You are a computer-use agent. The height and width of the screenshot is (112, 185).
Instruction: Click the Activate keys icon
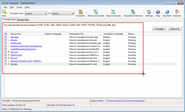(x=177, y=12)
